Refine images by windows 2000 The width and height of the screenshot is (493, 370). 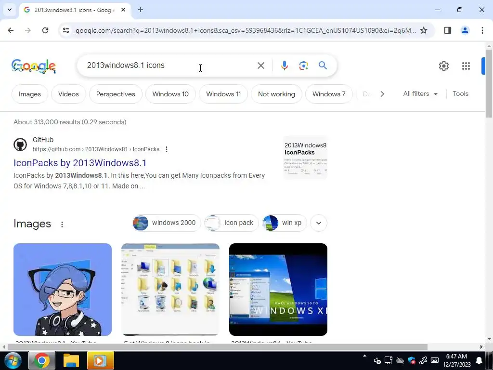166,223
